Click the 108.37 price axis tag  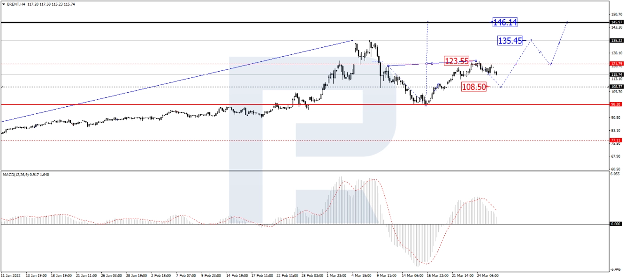[616, 87]
